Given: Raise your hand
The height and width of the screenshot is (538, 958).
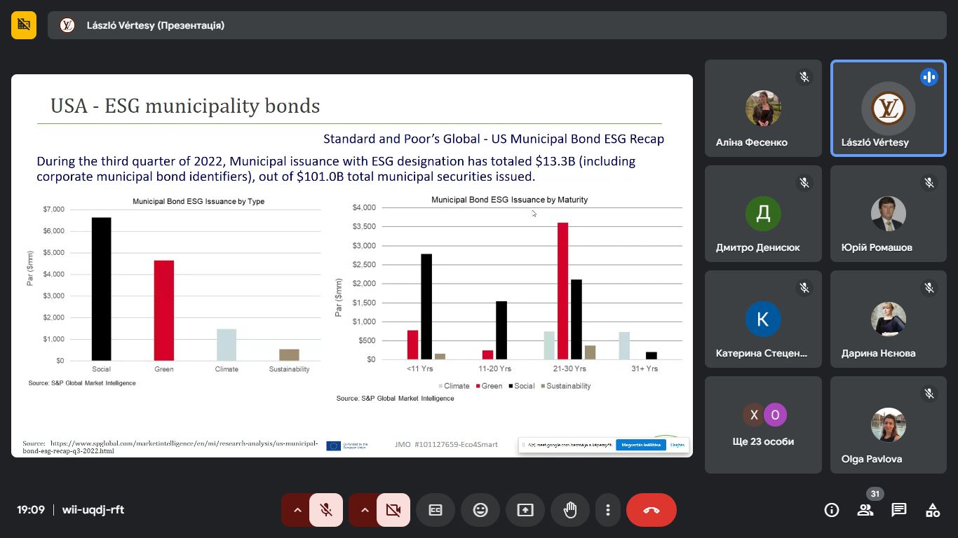Looking at the screenshot, I should (x=570, y=510).
